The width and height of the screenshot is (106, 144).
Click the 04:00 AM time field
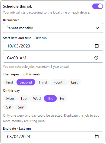point(53,58)
